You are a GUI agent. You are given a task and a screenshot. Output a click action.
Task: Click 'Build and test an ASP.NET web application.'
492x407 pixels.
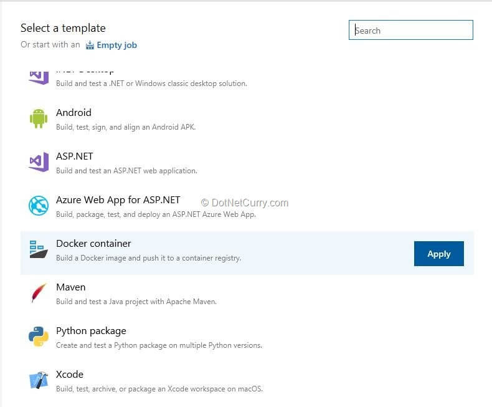click(x=126, y=171)
